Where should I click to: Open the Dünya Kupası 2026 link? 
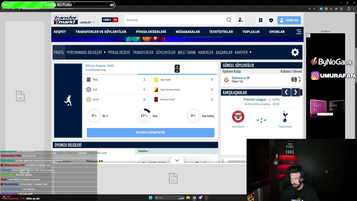point(100,66)
